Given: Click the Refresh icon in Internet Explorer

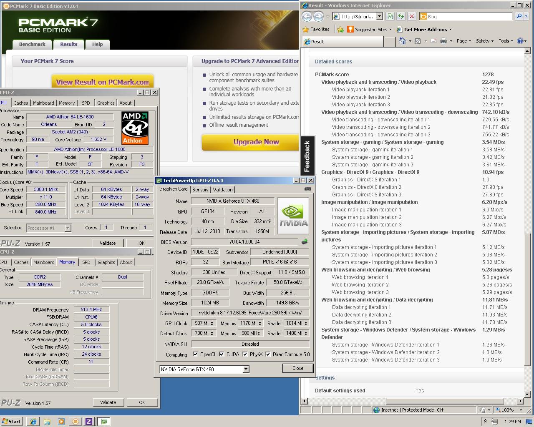Looking at the screenshot, I should point(401,16).
